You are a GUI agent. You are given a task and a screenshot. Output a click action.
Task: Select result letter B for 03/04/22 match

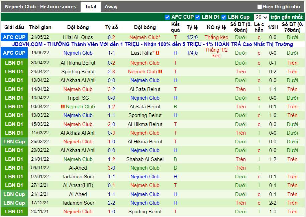(x=175, y=107)
